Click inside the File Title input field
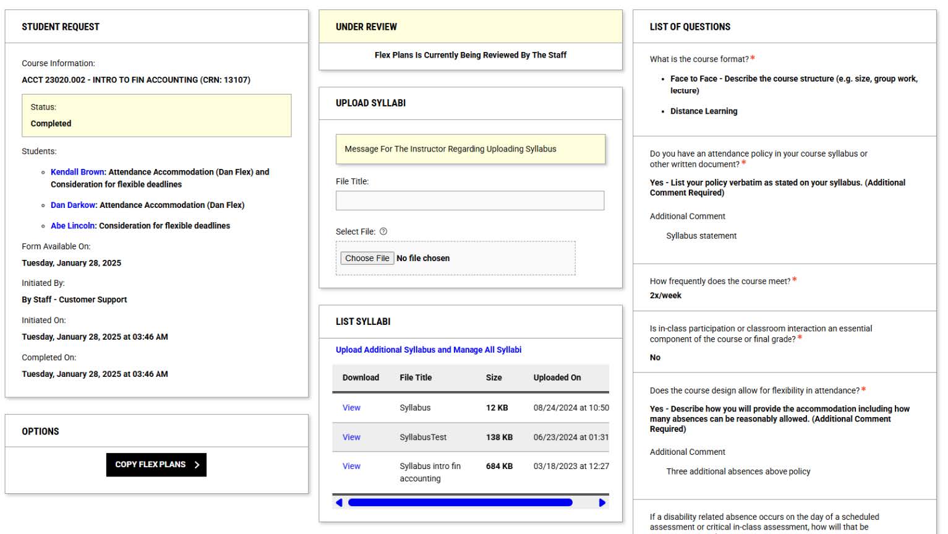948x534 pixels. (470, 200)
